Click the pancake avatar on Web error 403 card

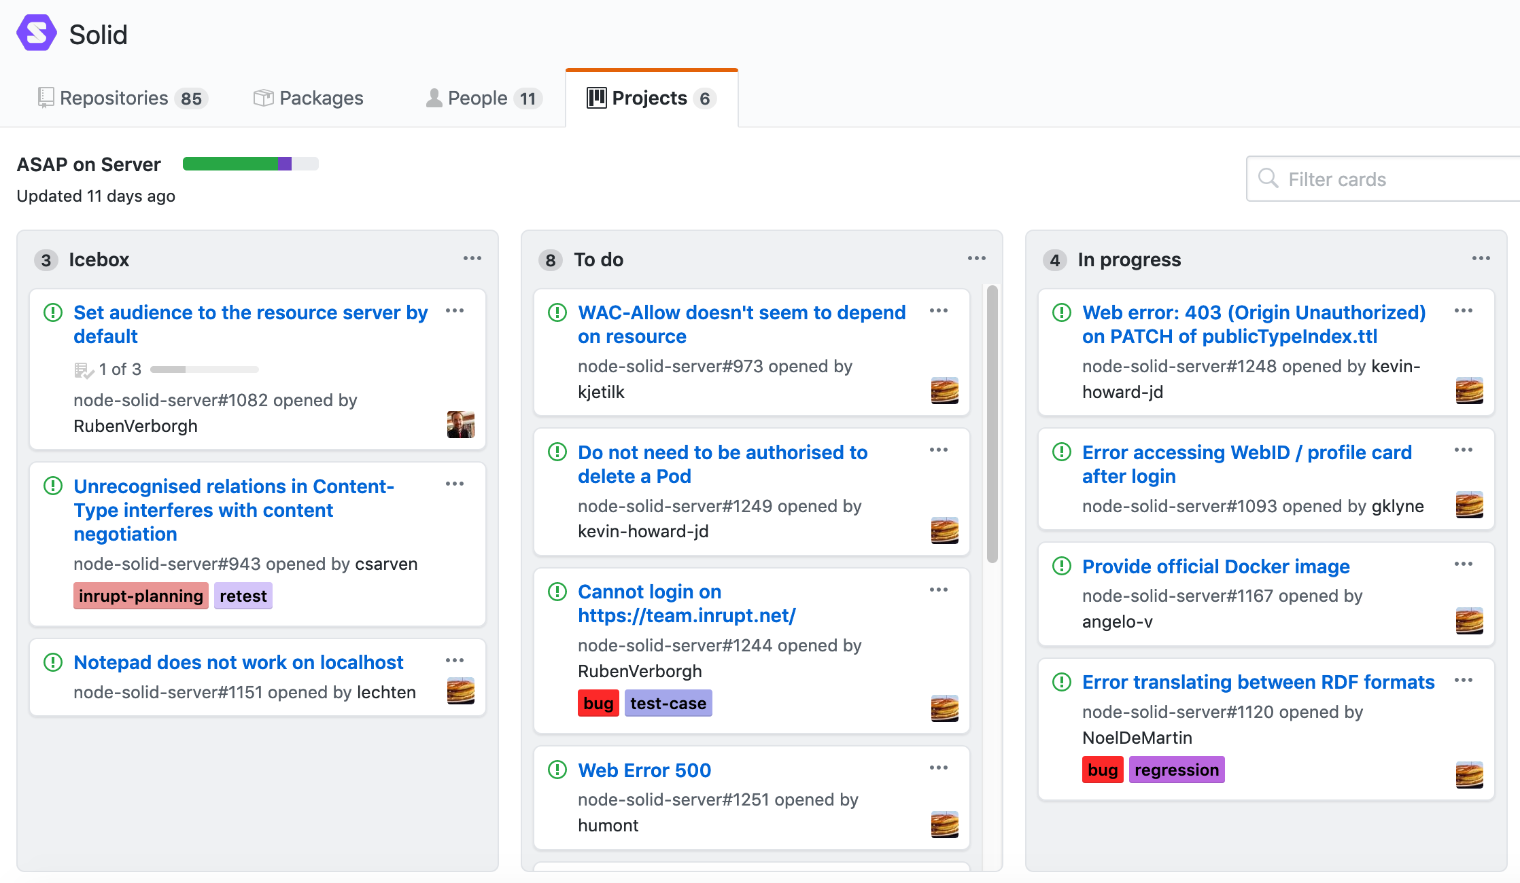coord(1470,391)
